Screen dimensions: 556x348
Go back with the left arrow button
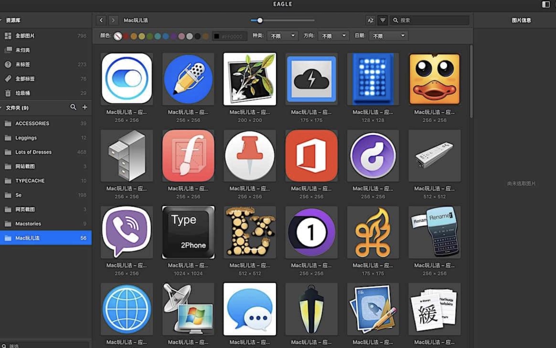pos(101,20)
